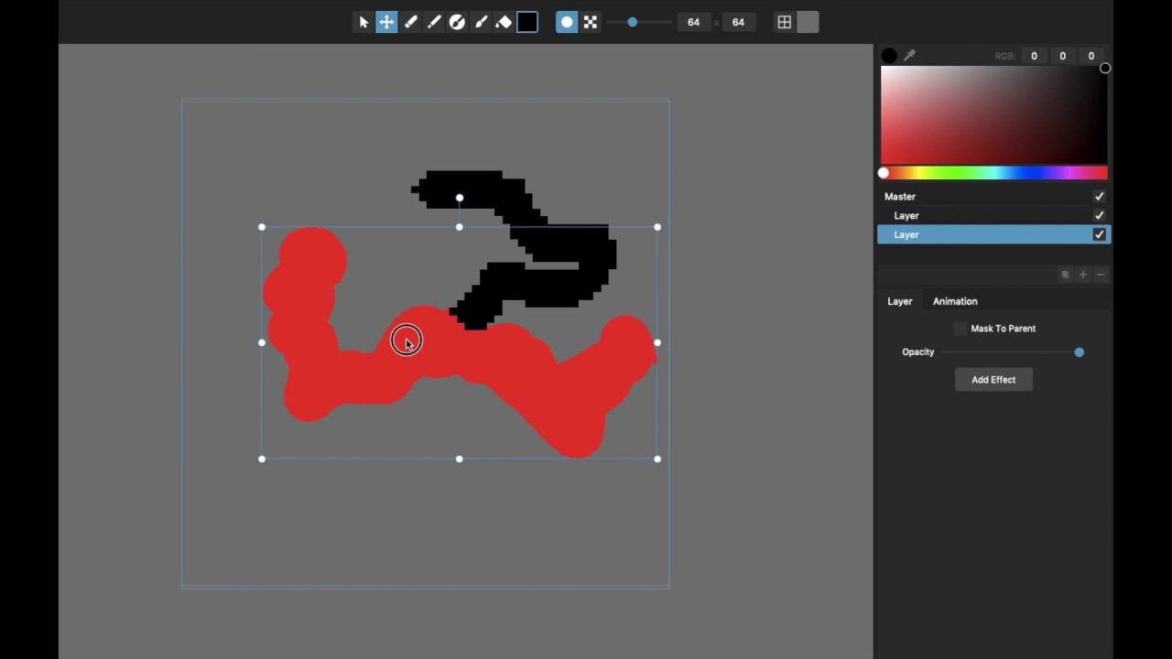Select the Master row in layer list

[993, 197]
